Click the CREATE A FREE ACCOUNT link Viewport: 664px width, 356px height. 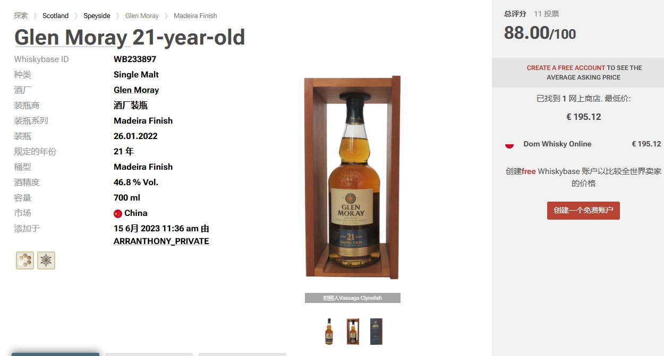tap(566, 68)
